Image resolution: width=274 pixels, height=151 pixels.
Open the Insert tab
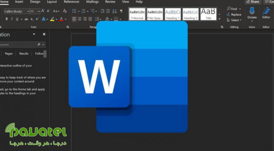tap(19, 2)
